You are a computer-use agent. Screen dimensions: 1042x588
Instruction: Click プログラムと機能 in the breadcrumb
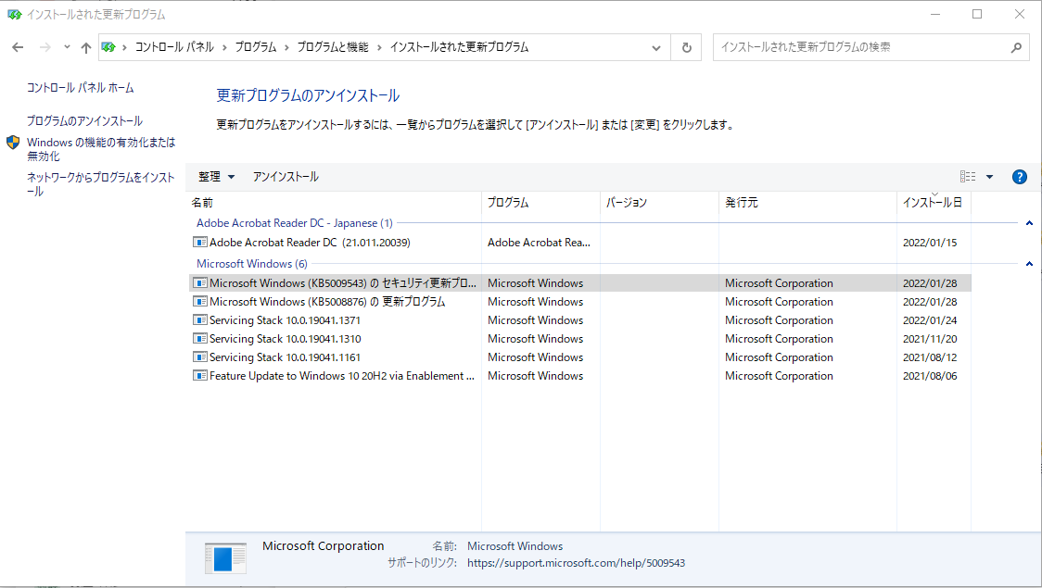[332, 47]
